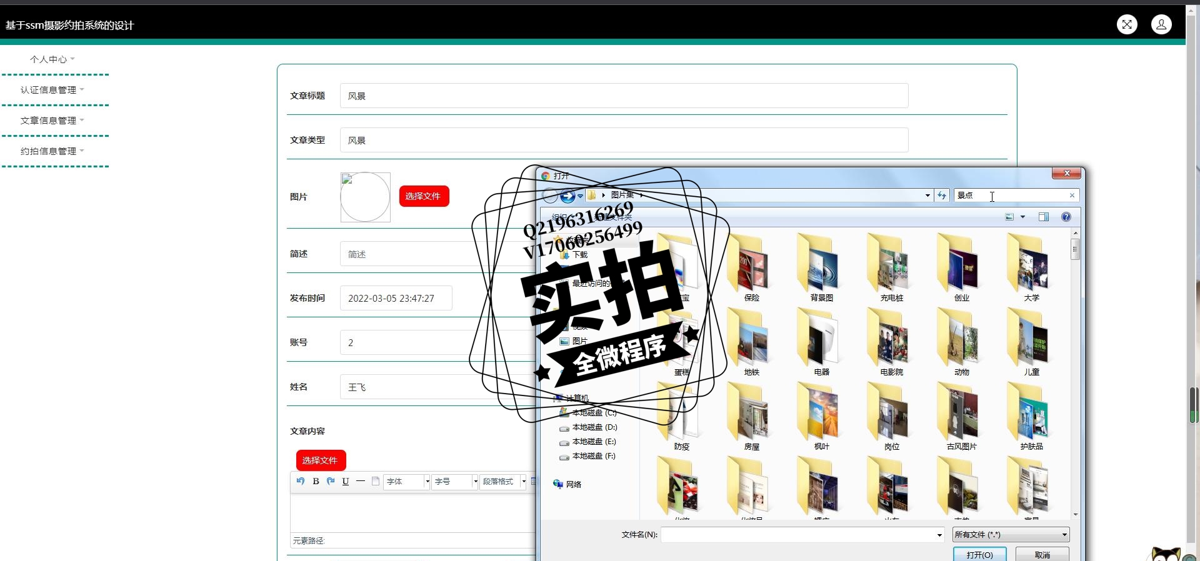
Task: Open the recent locations dropdown beside forward arrow
Action: [580, 196]
